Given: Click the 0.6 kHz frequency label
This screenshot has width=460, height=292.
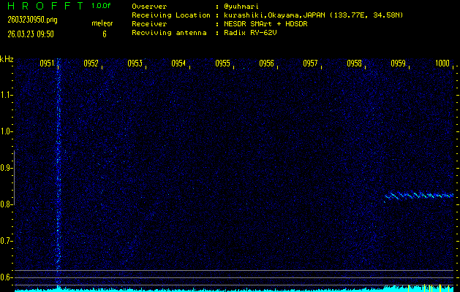Looking at the screenshot, I should tap(6, 277).
